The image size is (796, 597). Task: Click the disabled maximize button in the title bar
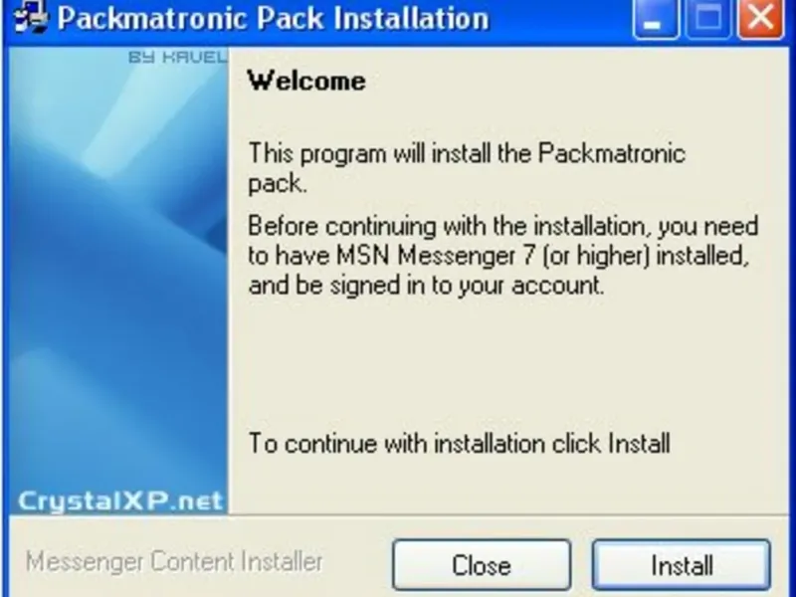pyautogui.click(x=707, y=18)
